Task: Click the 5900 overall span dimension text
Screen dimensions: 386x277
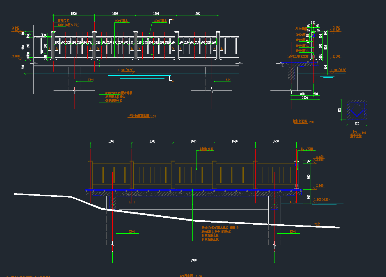Action: (x=194, y=260)
